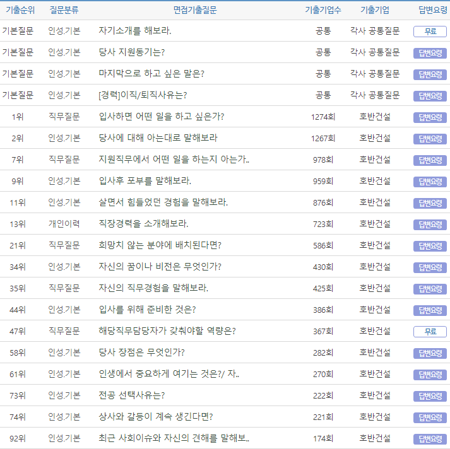This screenshot has width=450, height=449.
Task: Open the question 당사 장점은 무엇인가?
Action: (x=141, y=353)
